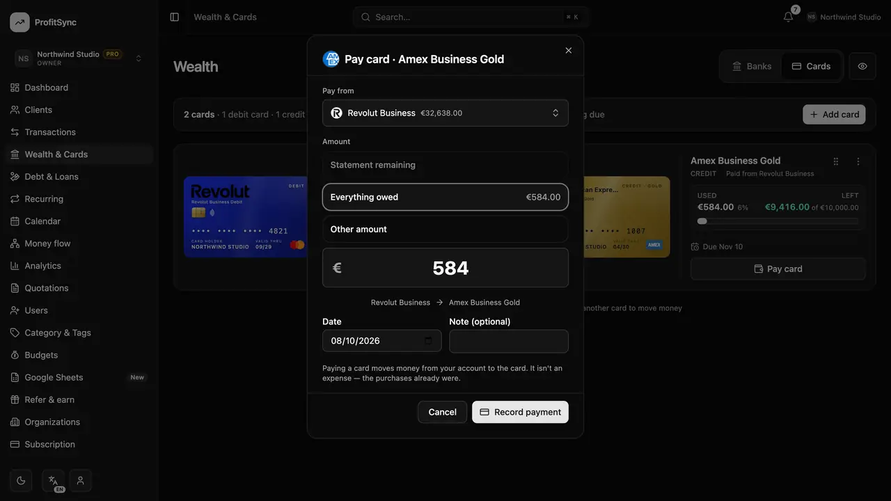This screenshot has width=891, height=501.
Task: Click the Revolut debit card thumbnail
Action: coord(246,217)
